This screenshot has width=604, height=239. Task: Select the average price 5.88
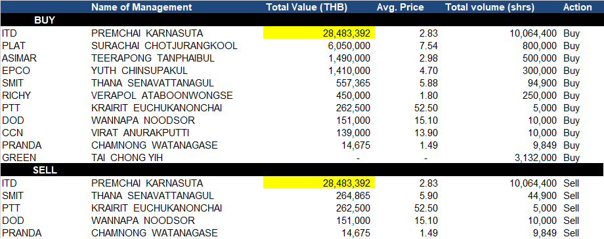[428, 83]
